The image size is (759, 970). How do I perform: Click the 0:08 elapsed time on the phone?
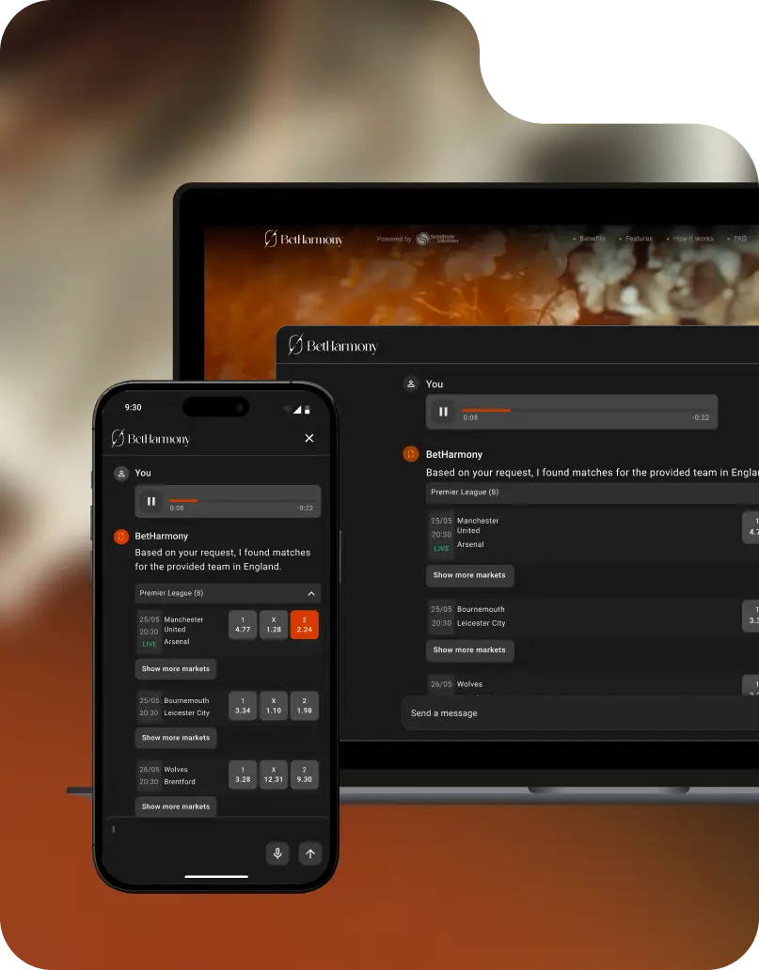coord(177,508)
